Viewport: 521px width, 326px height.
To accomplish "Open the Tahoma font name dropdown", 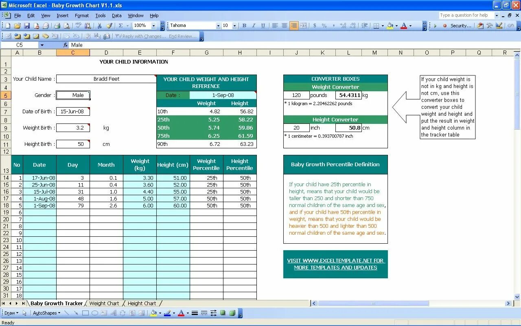I will [x=218, y=26].
